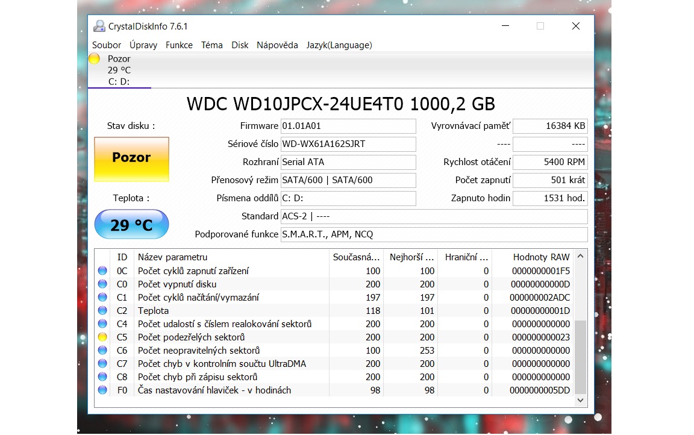Click the yellow disk status icon above C: D:
The height and width of the screenshot is (435, 694).
[94, 58]
